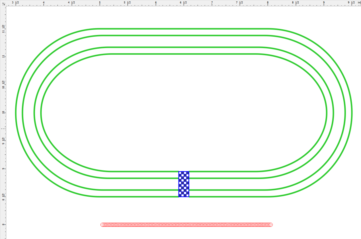Click the 10 1/2 mark on vertical ruler
Screen dimensions: 361x239
click(3, 85)
